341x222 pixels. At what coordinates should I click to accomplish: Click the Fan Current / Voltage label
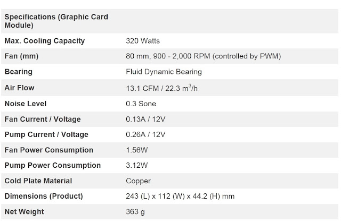43,119
